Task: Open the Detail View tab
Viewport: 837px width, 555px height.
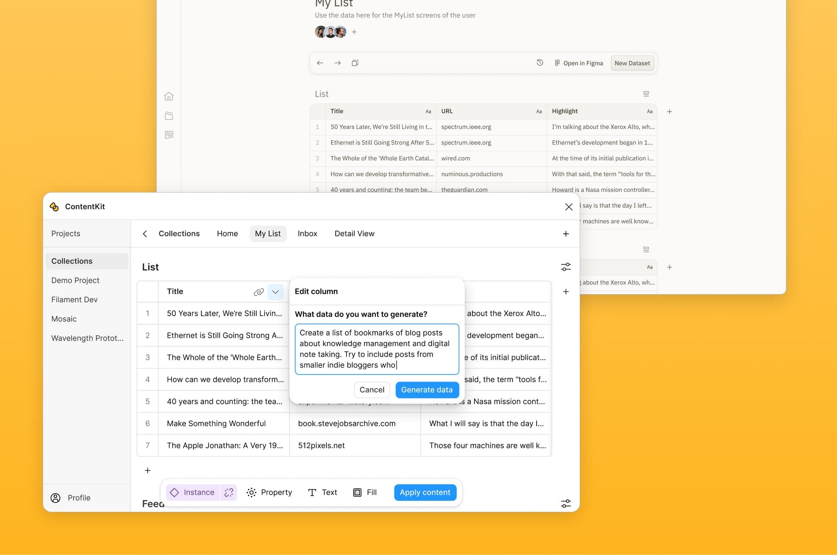Action: coord(354,233)
